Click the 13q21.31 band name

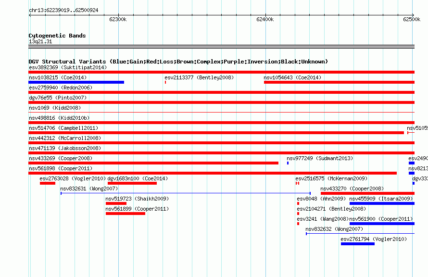click(x=40, y=41)
